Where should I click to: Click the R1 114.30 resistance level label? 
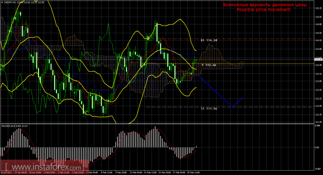[x=209, y=41]
